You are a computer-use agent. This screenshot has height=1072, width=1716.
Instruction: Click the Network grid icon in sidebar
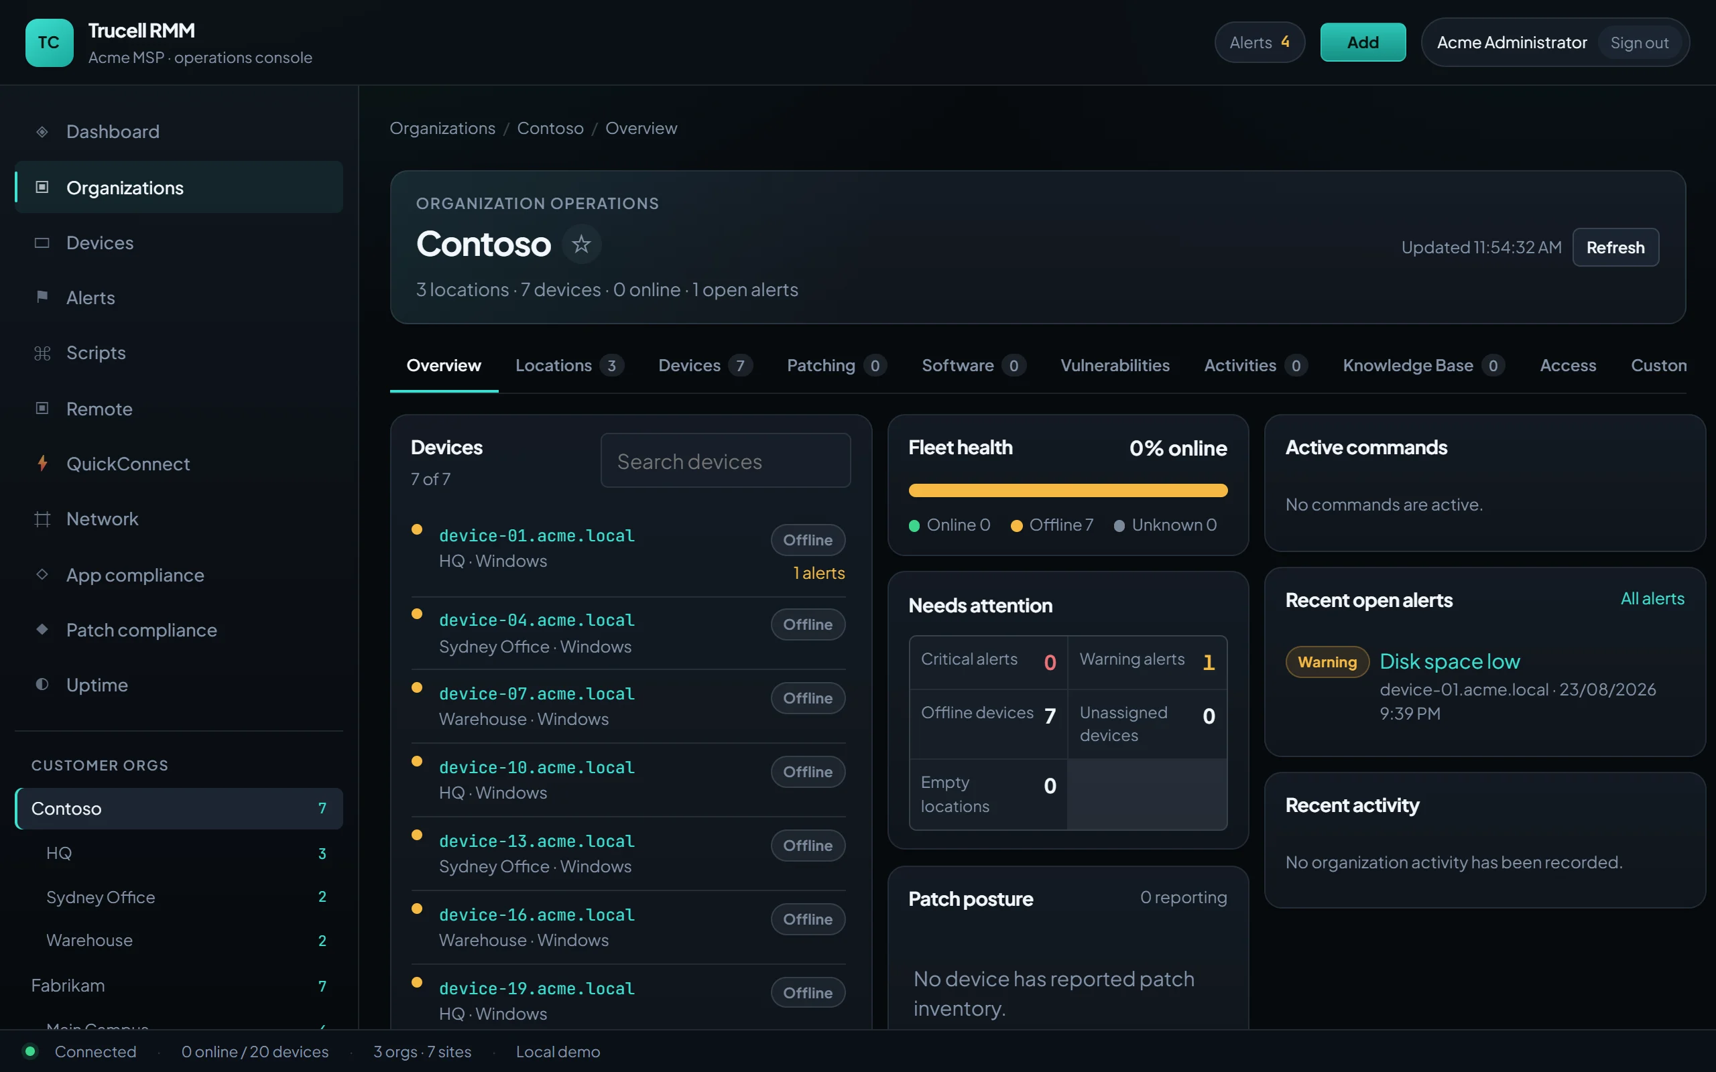[42, 519]
